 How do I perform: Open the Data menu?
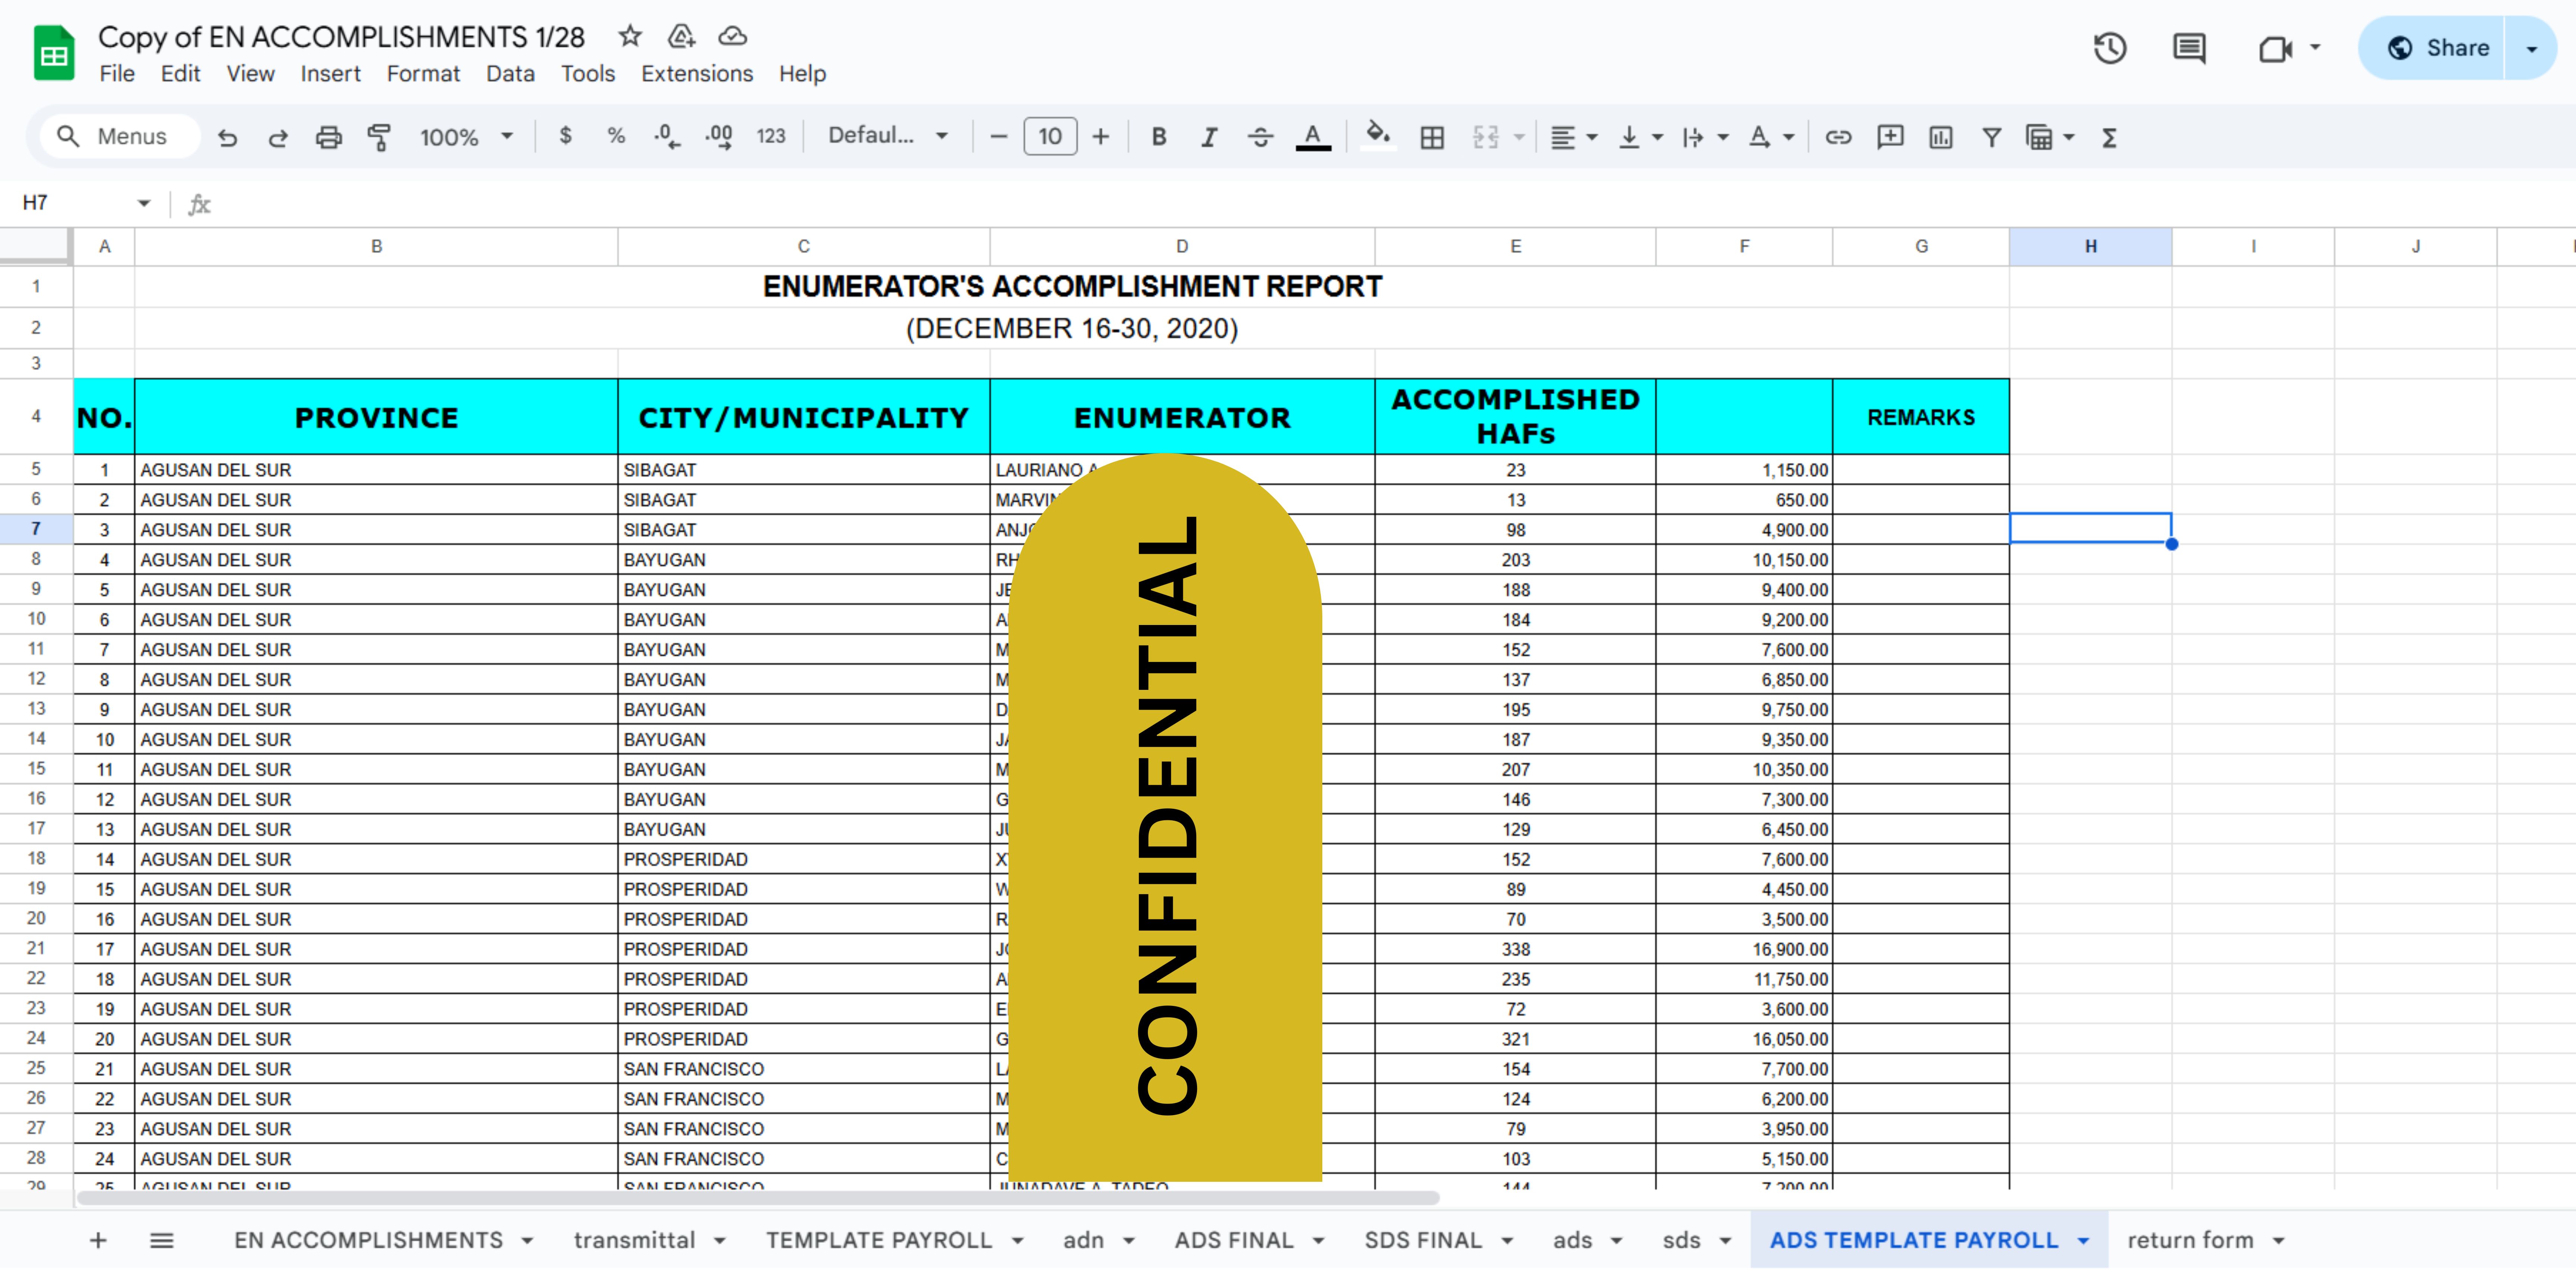click(x=510, y=74)
